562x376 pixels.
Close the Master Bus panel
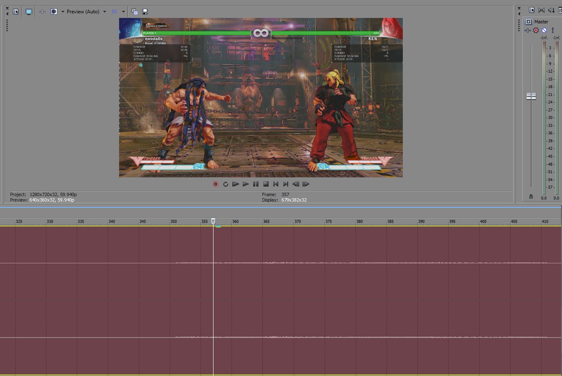[519, 8]
